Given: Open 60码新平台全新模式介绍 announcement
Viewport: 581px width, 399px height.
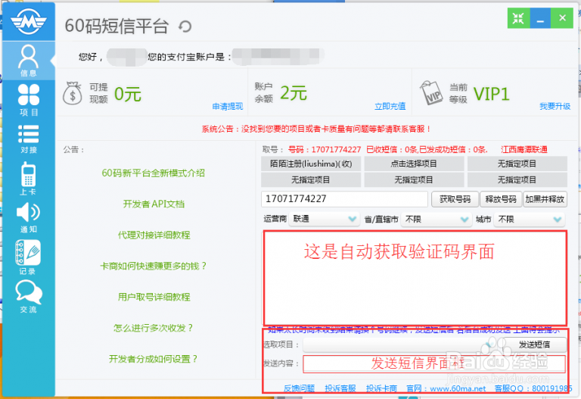Looking at the screenshot, I should point(154,173).
